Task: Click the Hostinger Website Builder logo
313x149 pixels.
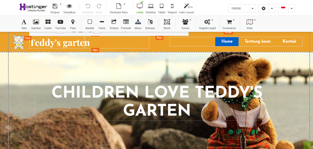Action: pyautogui.click(x=33, y=8)
